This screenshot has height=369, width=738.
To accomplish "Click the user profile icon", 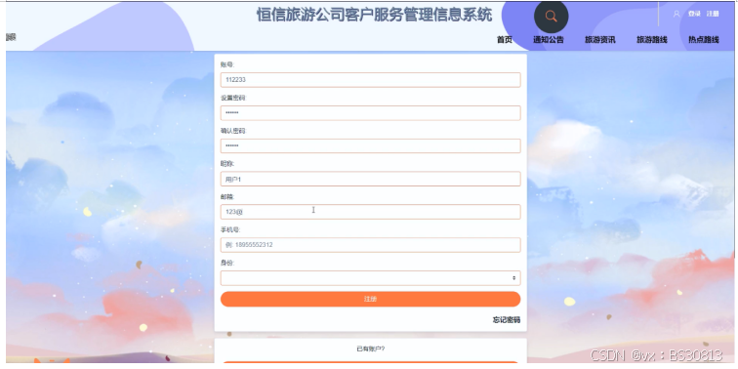I will pos(676,14).
